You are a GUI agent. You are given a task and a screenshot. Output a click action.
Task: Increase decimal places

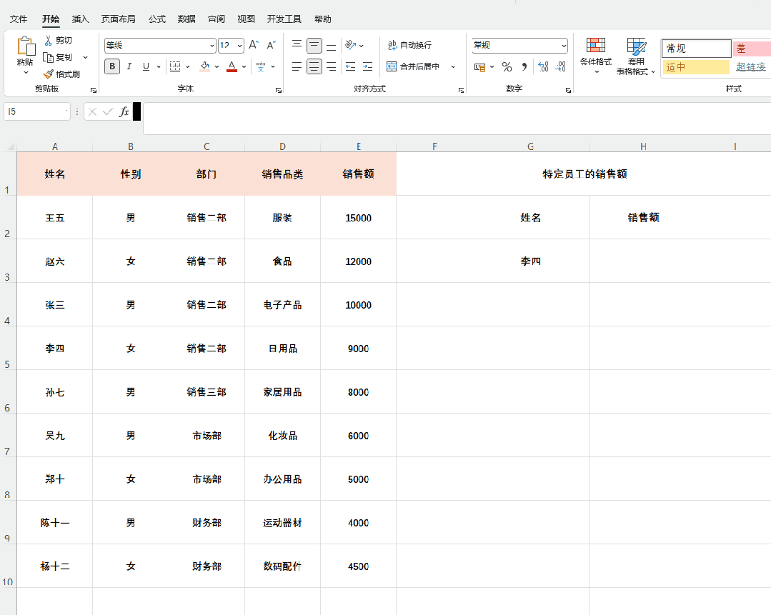[x=543, y=67]
